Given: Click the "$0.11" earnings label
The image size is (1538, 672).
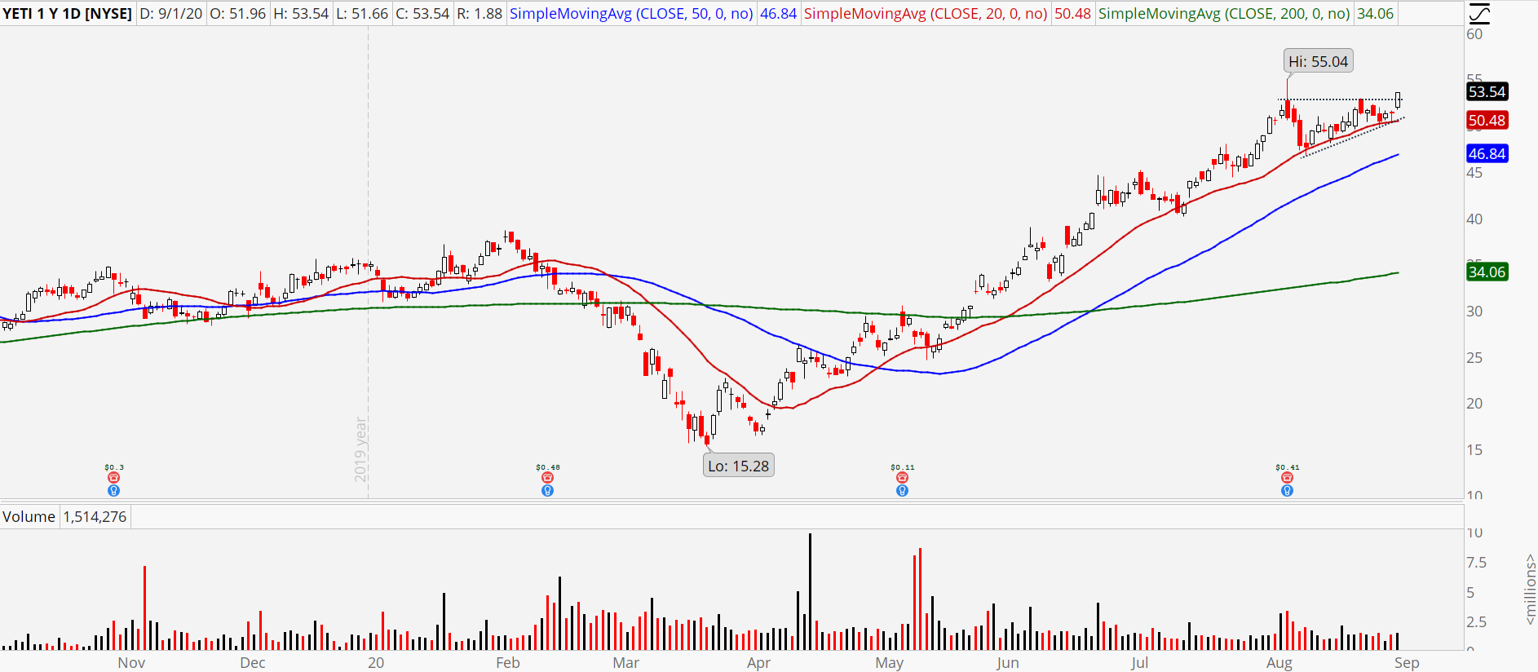Looking at the screenshot, I should [903, 467].
